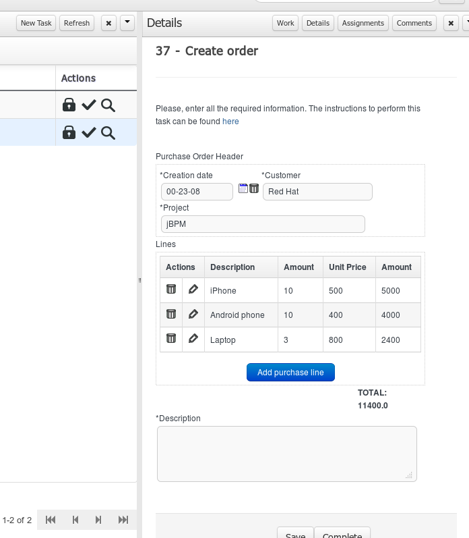Click the checkmark icon in second task row
469x538 pixels.
(x=89, y=132)
